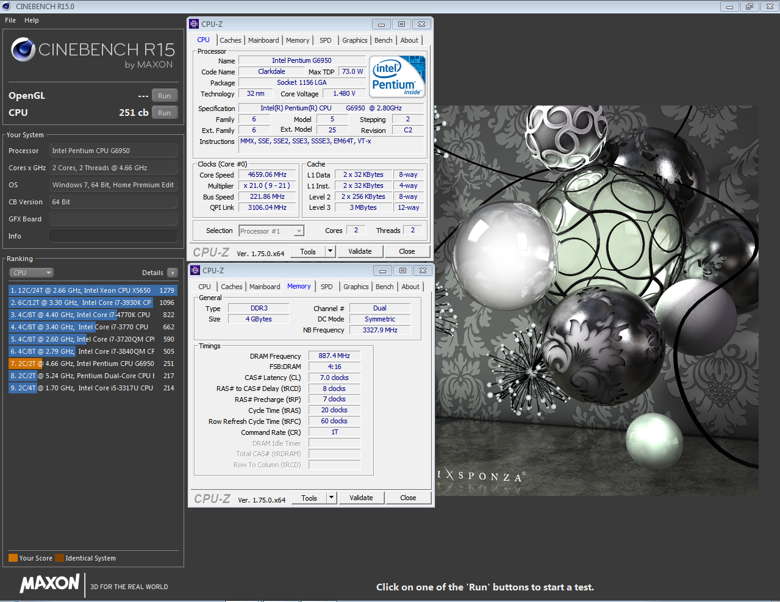Switch to CPU tab in bottom CPU-Z
This screenshot has height=602, width=780.
(205, 287)
